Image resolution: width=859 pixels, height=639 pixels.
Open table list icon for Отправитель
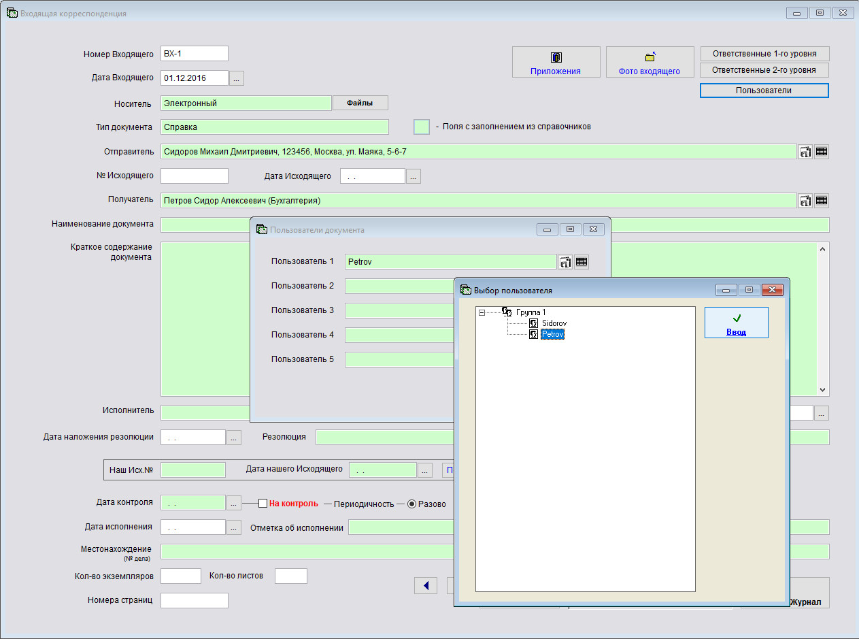click(822, 152)
